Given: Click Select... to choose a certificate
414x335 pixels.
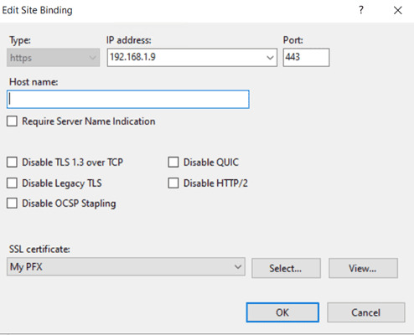Looking at the screenshot, I should [286, 268].
